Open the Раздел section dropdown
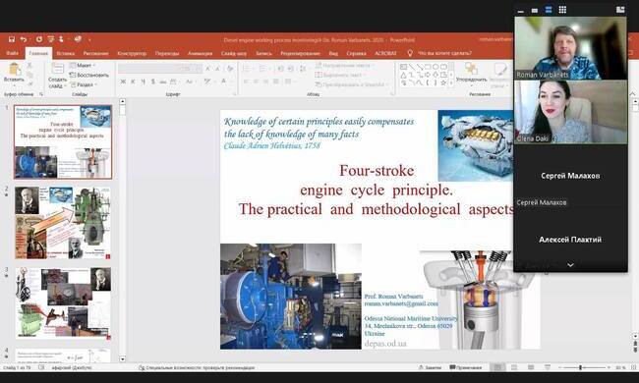Viewport: 639px width, 383px height. tap(84, 84)
